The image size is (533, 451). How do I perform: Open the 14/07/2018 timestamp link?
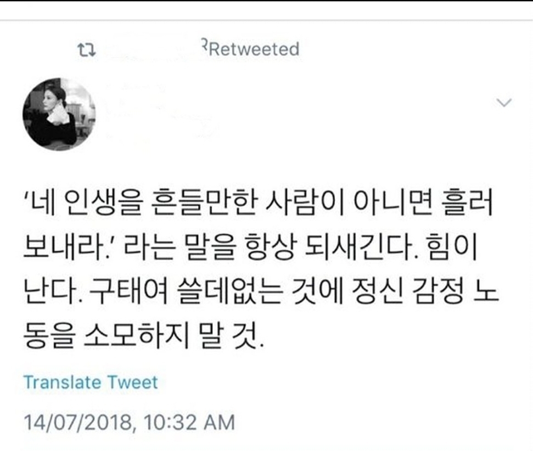tap(129, 422)
